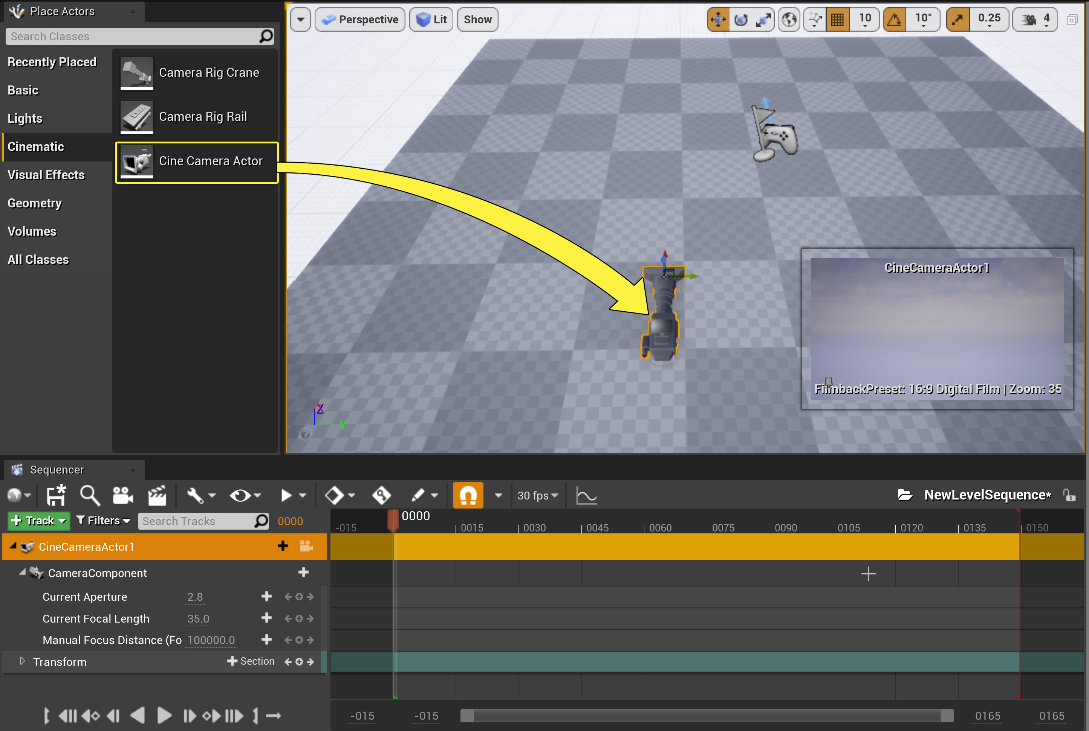Select the Scale transform tool
Image resolution: width=1089 pixels, height=731 pixels.
point(764,19)
